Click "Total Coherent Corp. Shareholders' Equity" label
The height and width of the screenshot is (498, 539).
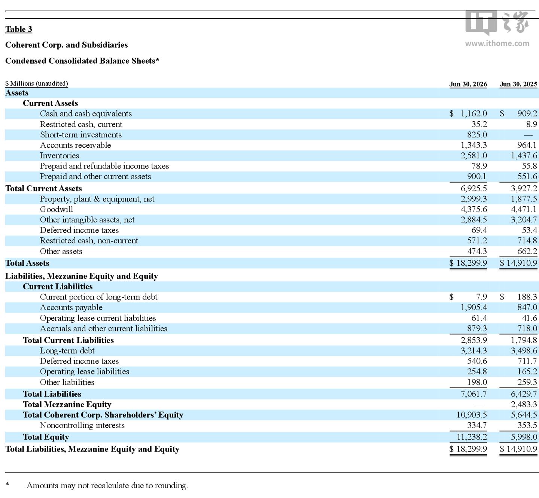[103, 415]
